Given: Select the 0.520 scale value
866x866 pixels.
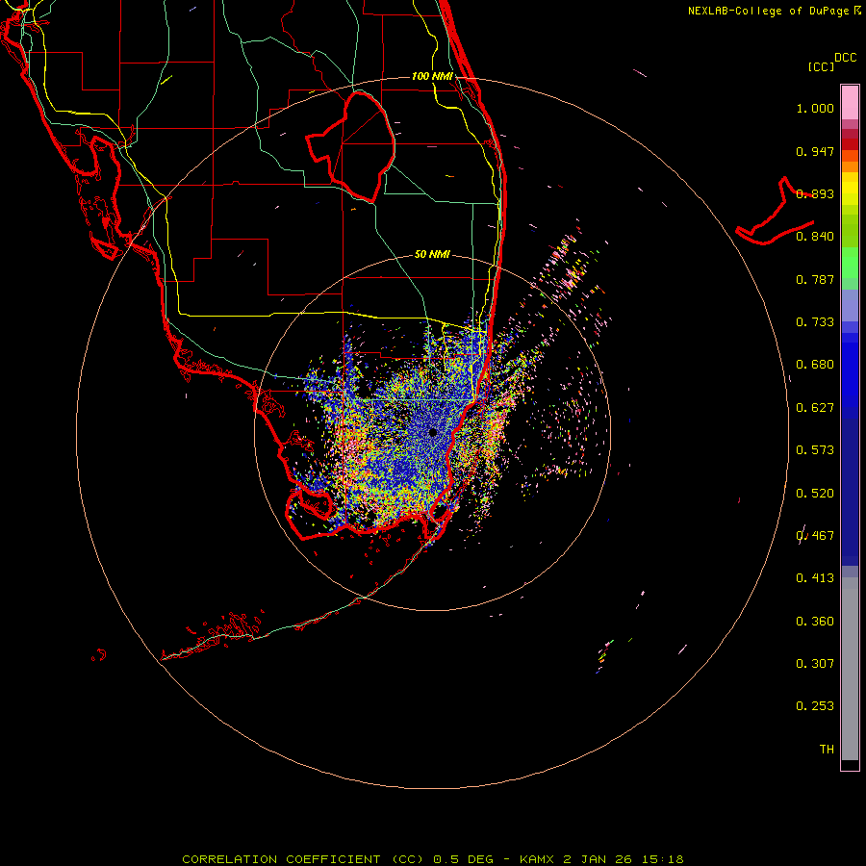Looking at the screenshot, I should [x=815, y=494].
